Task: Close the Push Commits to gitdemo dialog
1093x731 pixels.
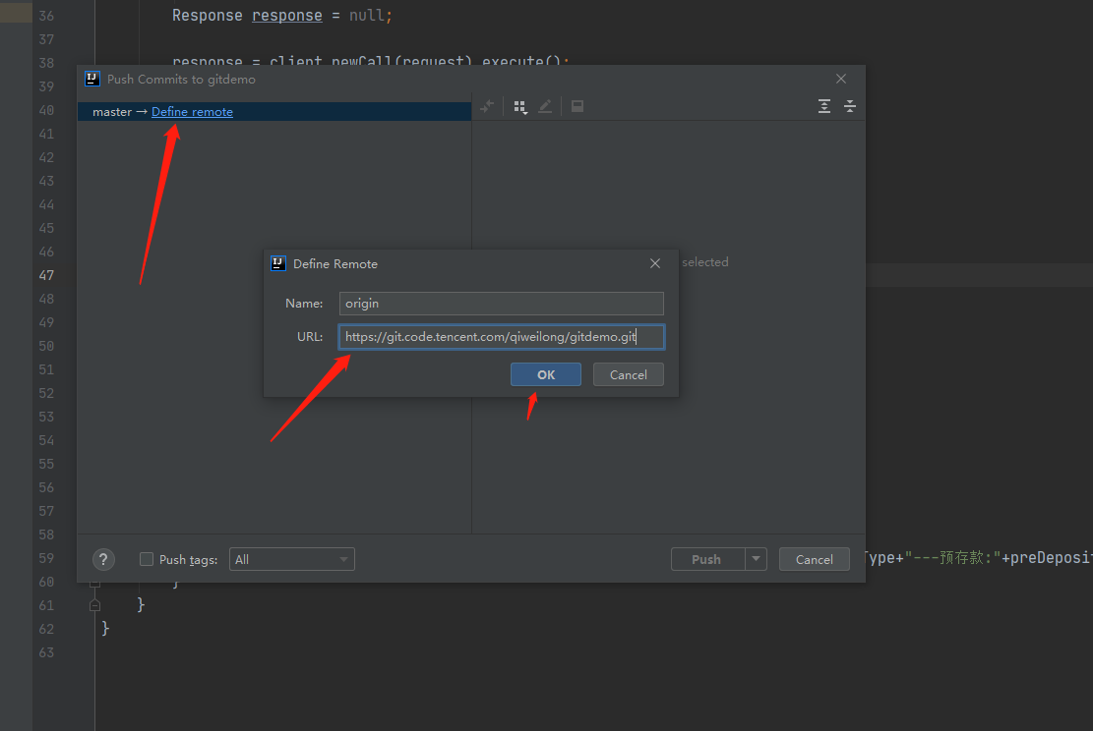Action: coord(841,79)
